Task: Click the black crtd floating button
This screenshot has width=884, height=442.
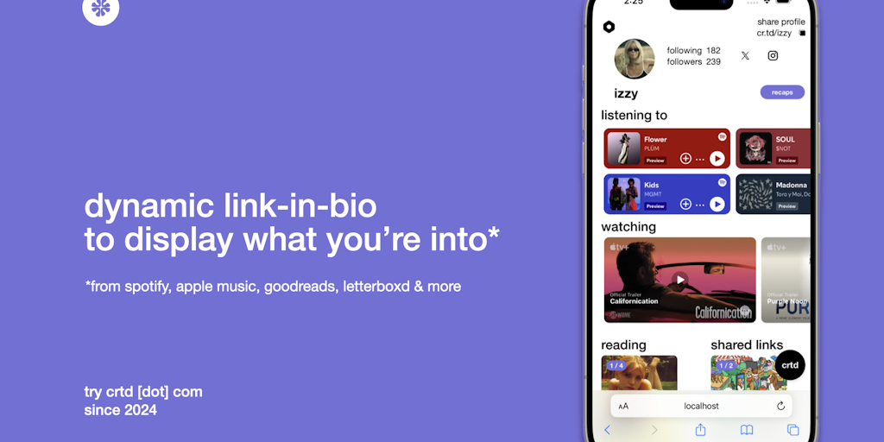Action: point(790,365)
